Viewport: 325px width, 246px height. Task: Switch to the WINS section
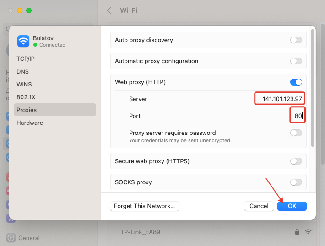click(x=24, y=85)
